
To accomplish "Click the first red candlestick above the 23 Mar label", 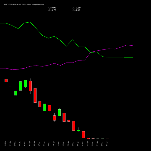I will pos(6,81).
